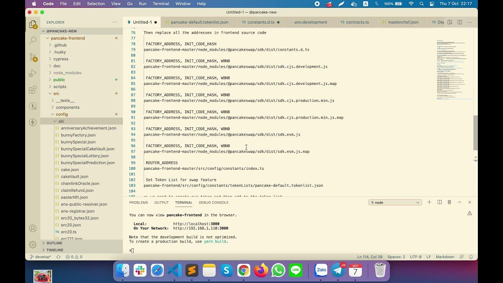503x283 pixels.
Task: Open Control Center in menu bar
Action: coord(432,4)
